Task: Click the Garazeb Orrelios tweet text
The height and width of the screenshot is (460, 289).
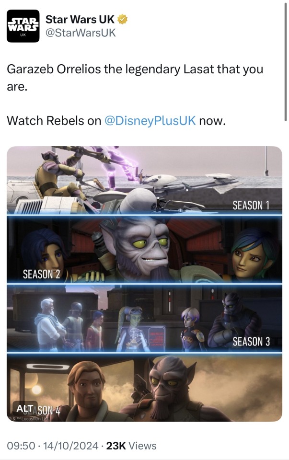Action: 135,78
